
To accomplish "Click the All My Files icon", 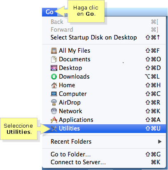I will point(54,51).
